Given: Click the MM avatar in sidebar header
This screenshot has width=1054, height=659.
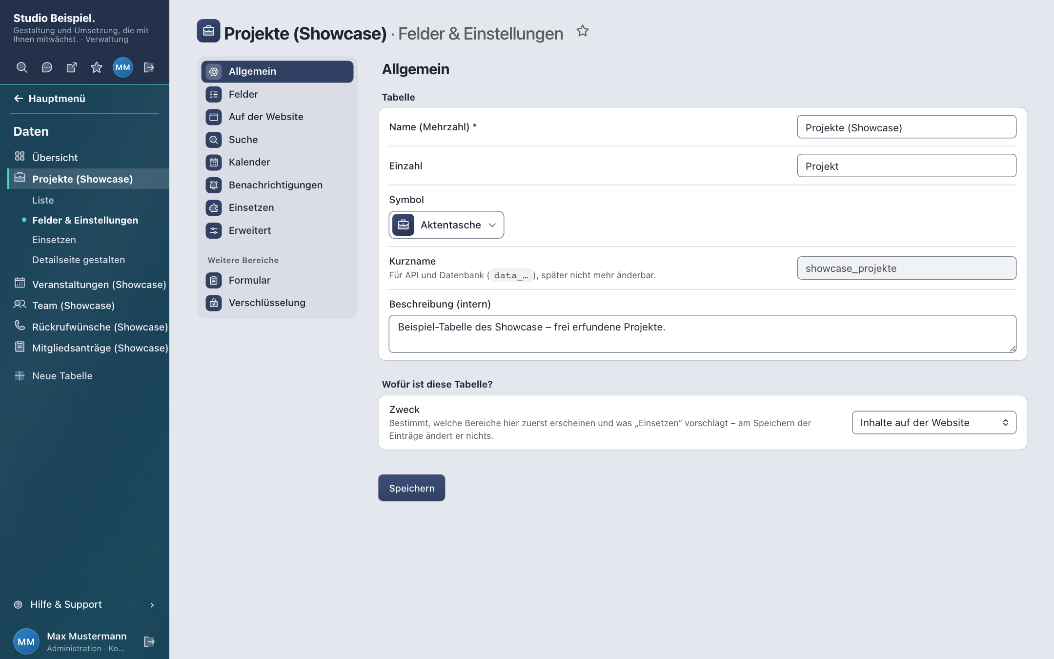Looking at the screenshot, I should 123,67.
